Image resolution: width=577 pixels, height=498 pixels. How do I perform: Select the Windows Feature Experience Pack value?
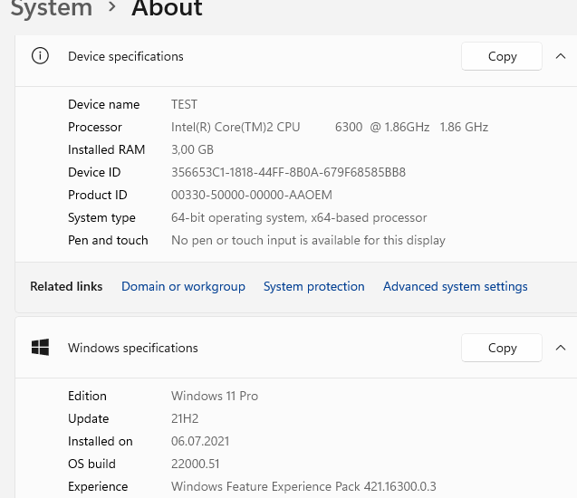pyautogui.click(x=303, y=486)
